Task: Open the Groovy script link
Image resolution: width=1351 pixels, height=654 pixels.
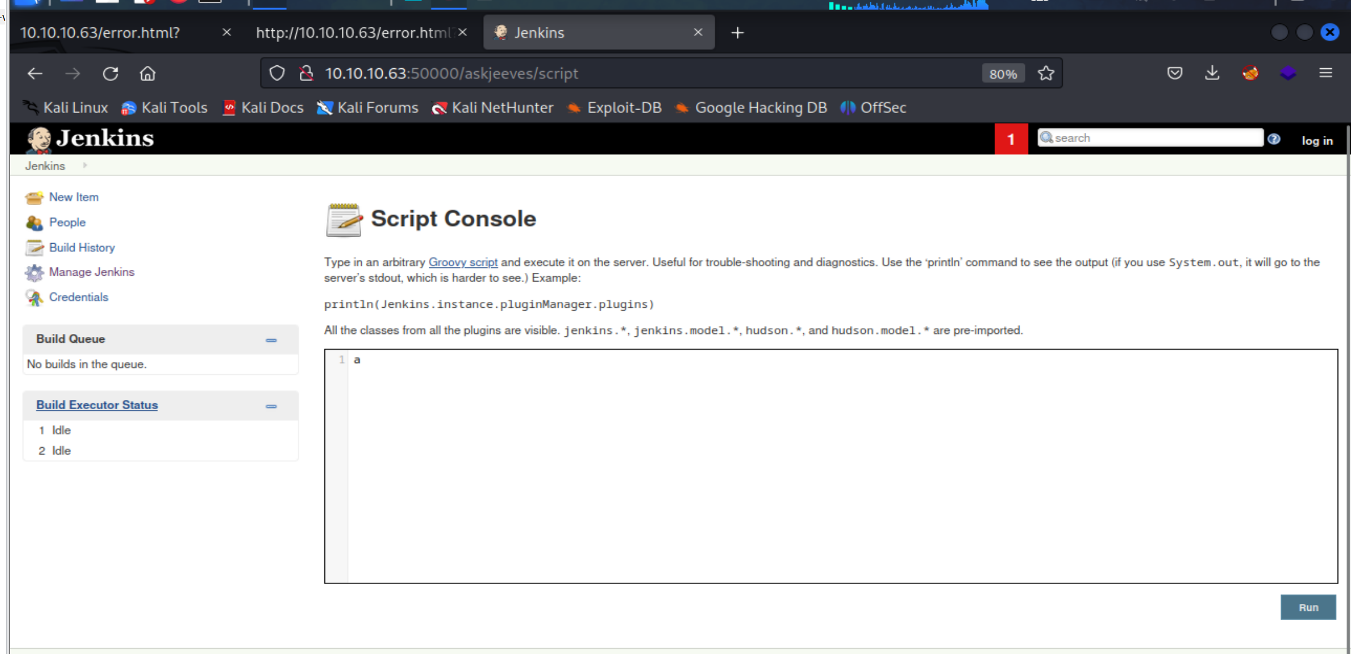Action: pos(463,262)
